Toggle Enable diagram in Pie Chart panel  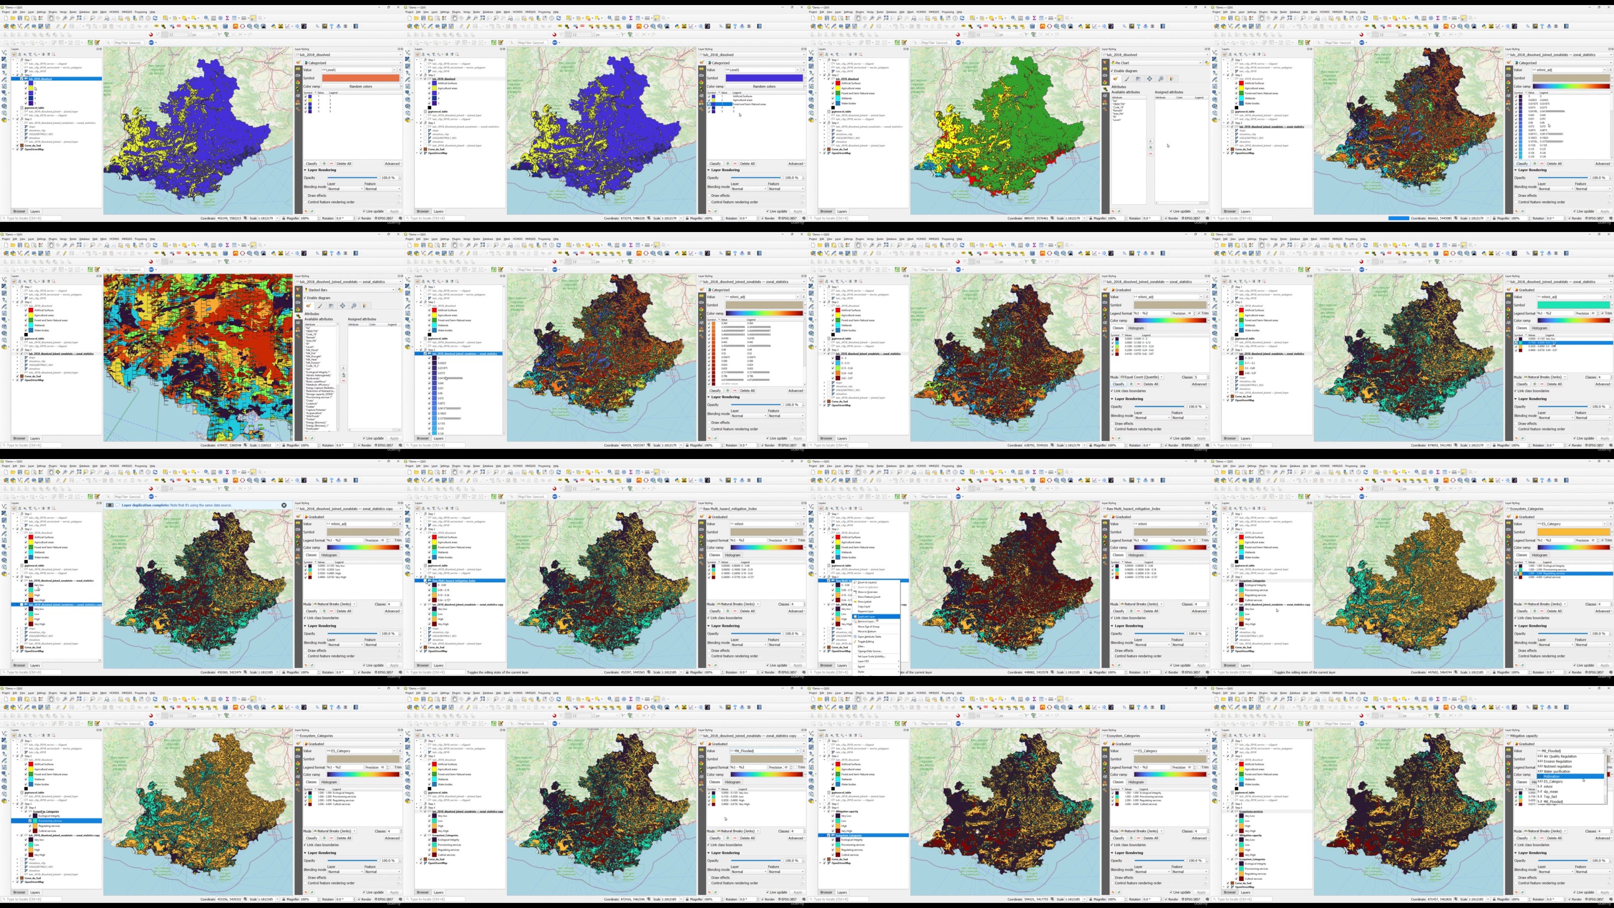pos(1112,71)
